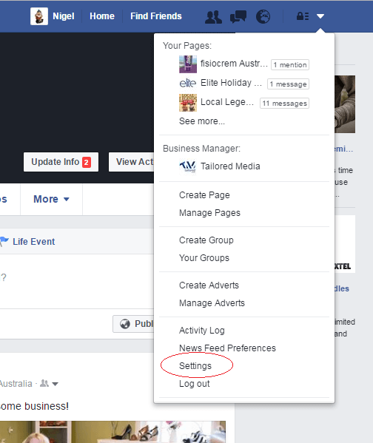Click the 2 notification badge on Update Info

pyautogui.click(x=87, y=162)
